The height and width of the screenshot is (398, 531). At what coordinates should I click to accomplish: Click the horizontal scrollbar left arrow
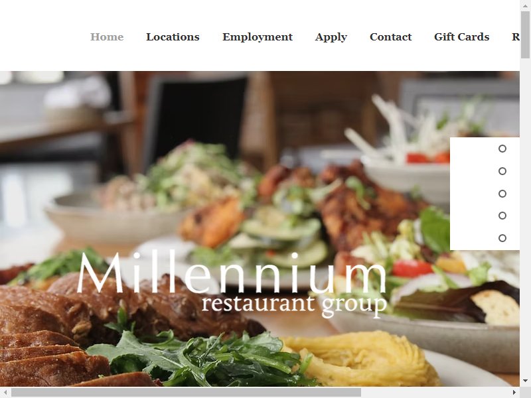pyautogui.click(x=5, y=393)
